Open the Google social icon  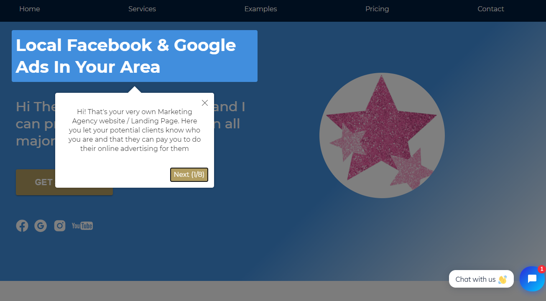[41, 226]
